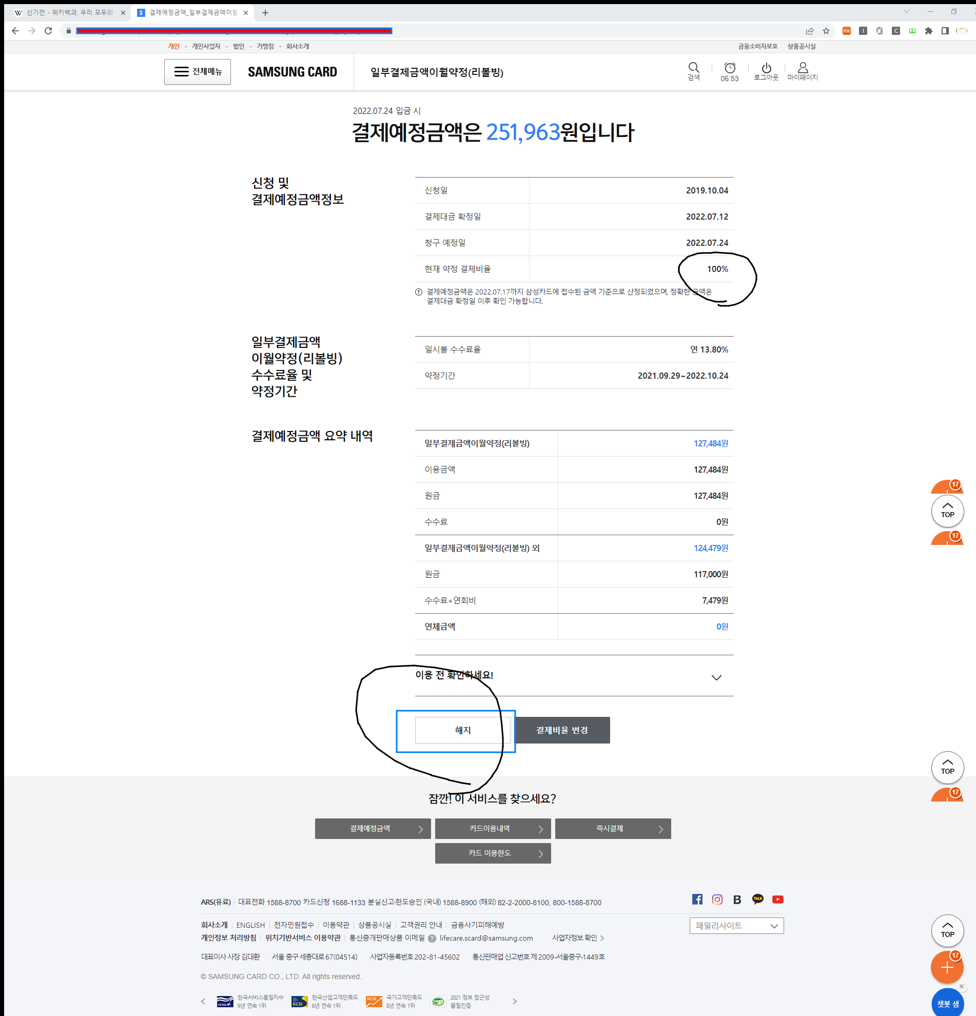The image size is (976, 1016).
Task: Click the 124,479원 amount
Action: click(711, 548)
